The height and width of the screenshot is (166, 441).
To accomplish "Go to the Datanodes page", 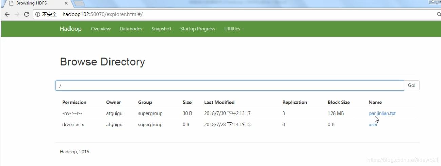I will (x=131, y=29).
